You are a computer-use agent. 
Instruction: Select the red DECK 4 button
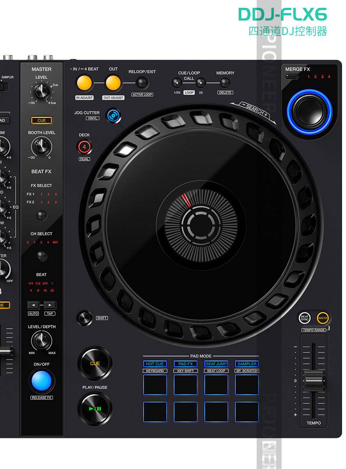click(85, 147)
